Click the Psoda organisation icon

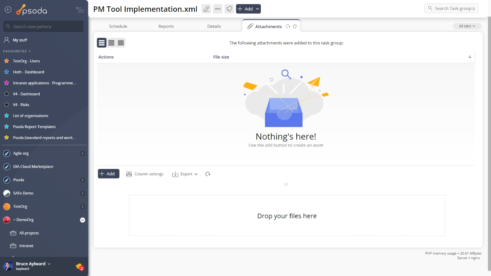coord(7,180)
